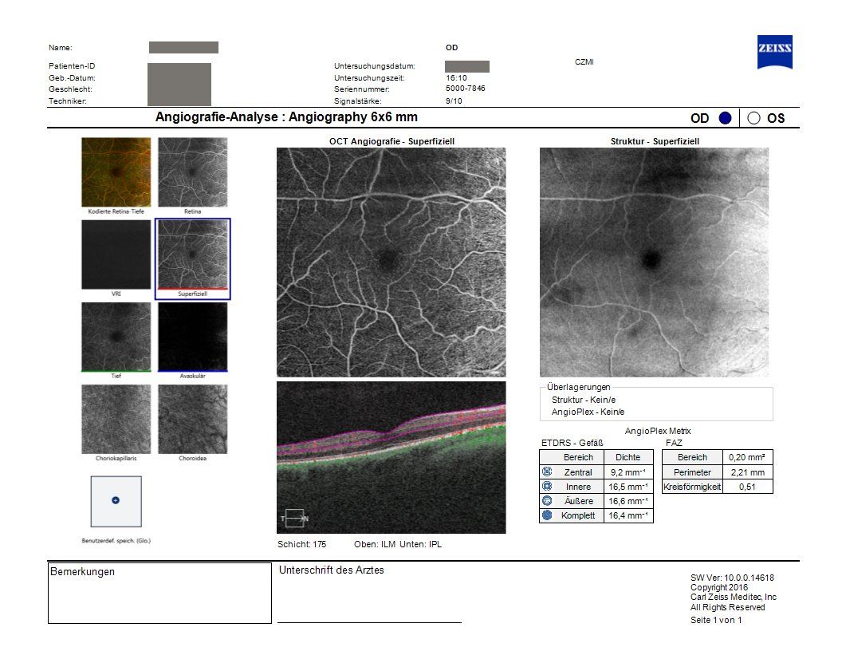Viewport: 842px width, 651px height.
Task: Select the VRI layer thumbnail
Action: (116, 254)
